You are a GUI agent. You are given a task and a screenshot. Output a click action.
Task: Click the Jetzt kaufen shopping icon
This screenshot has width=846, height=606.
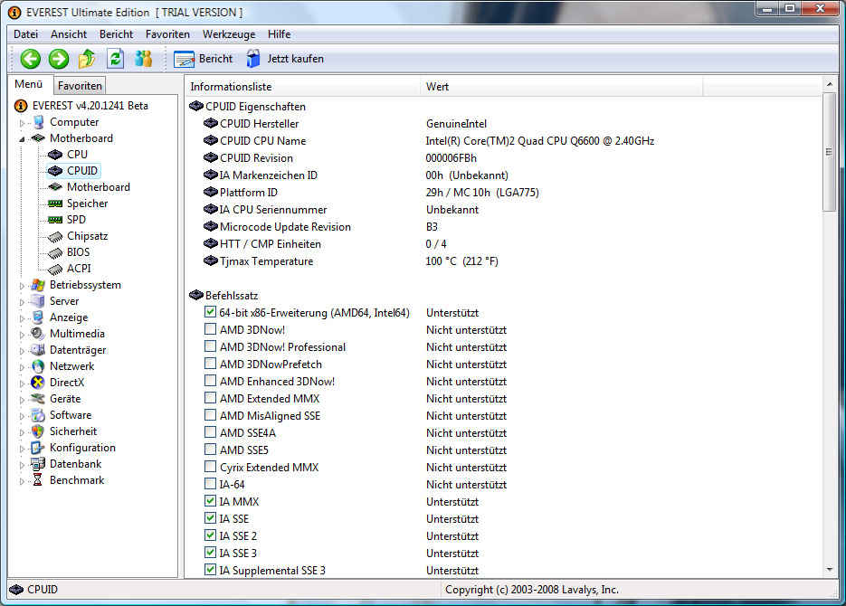(253, 59)
